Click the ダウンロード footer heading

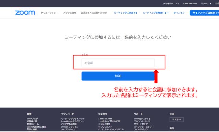pyautogui.click(x=67, y=114)
